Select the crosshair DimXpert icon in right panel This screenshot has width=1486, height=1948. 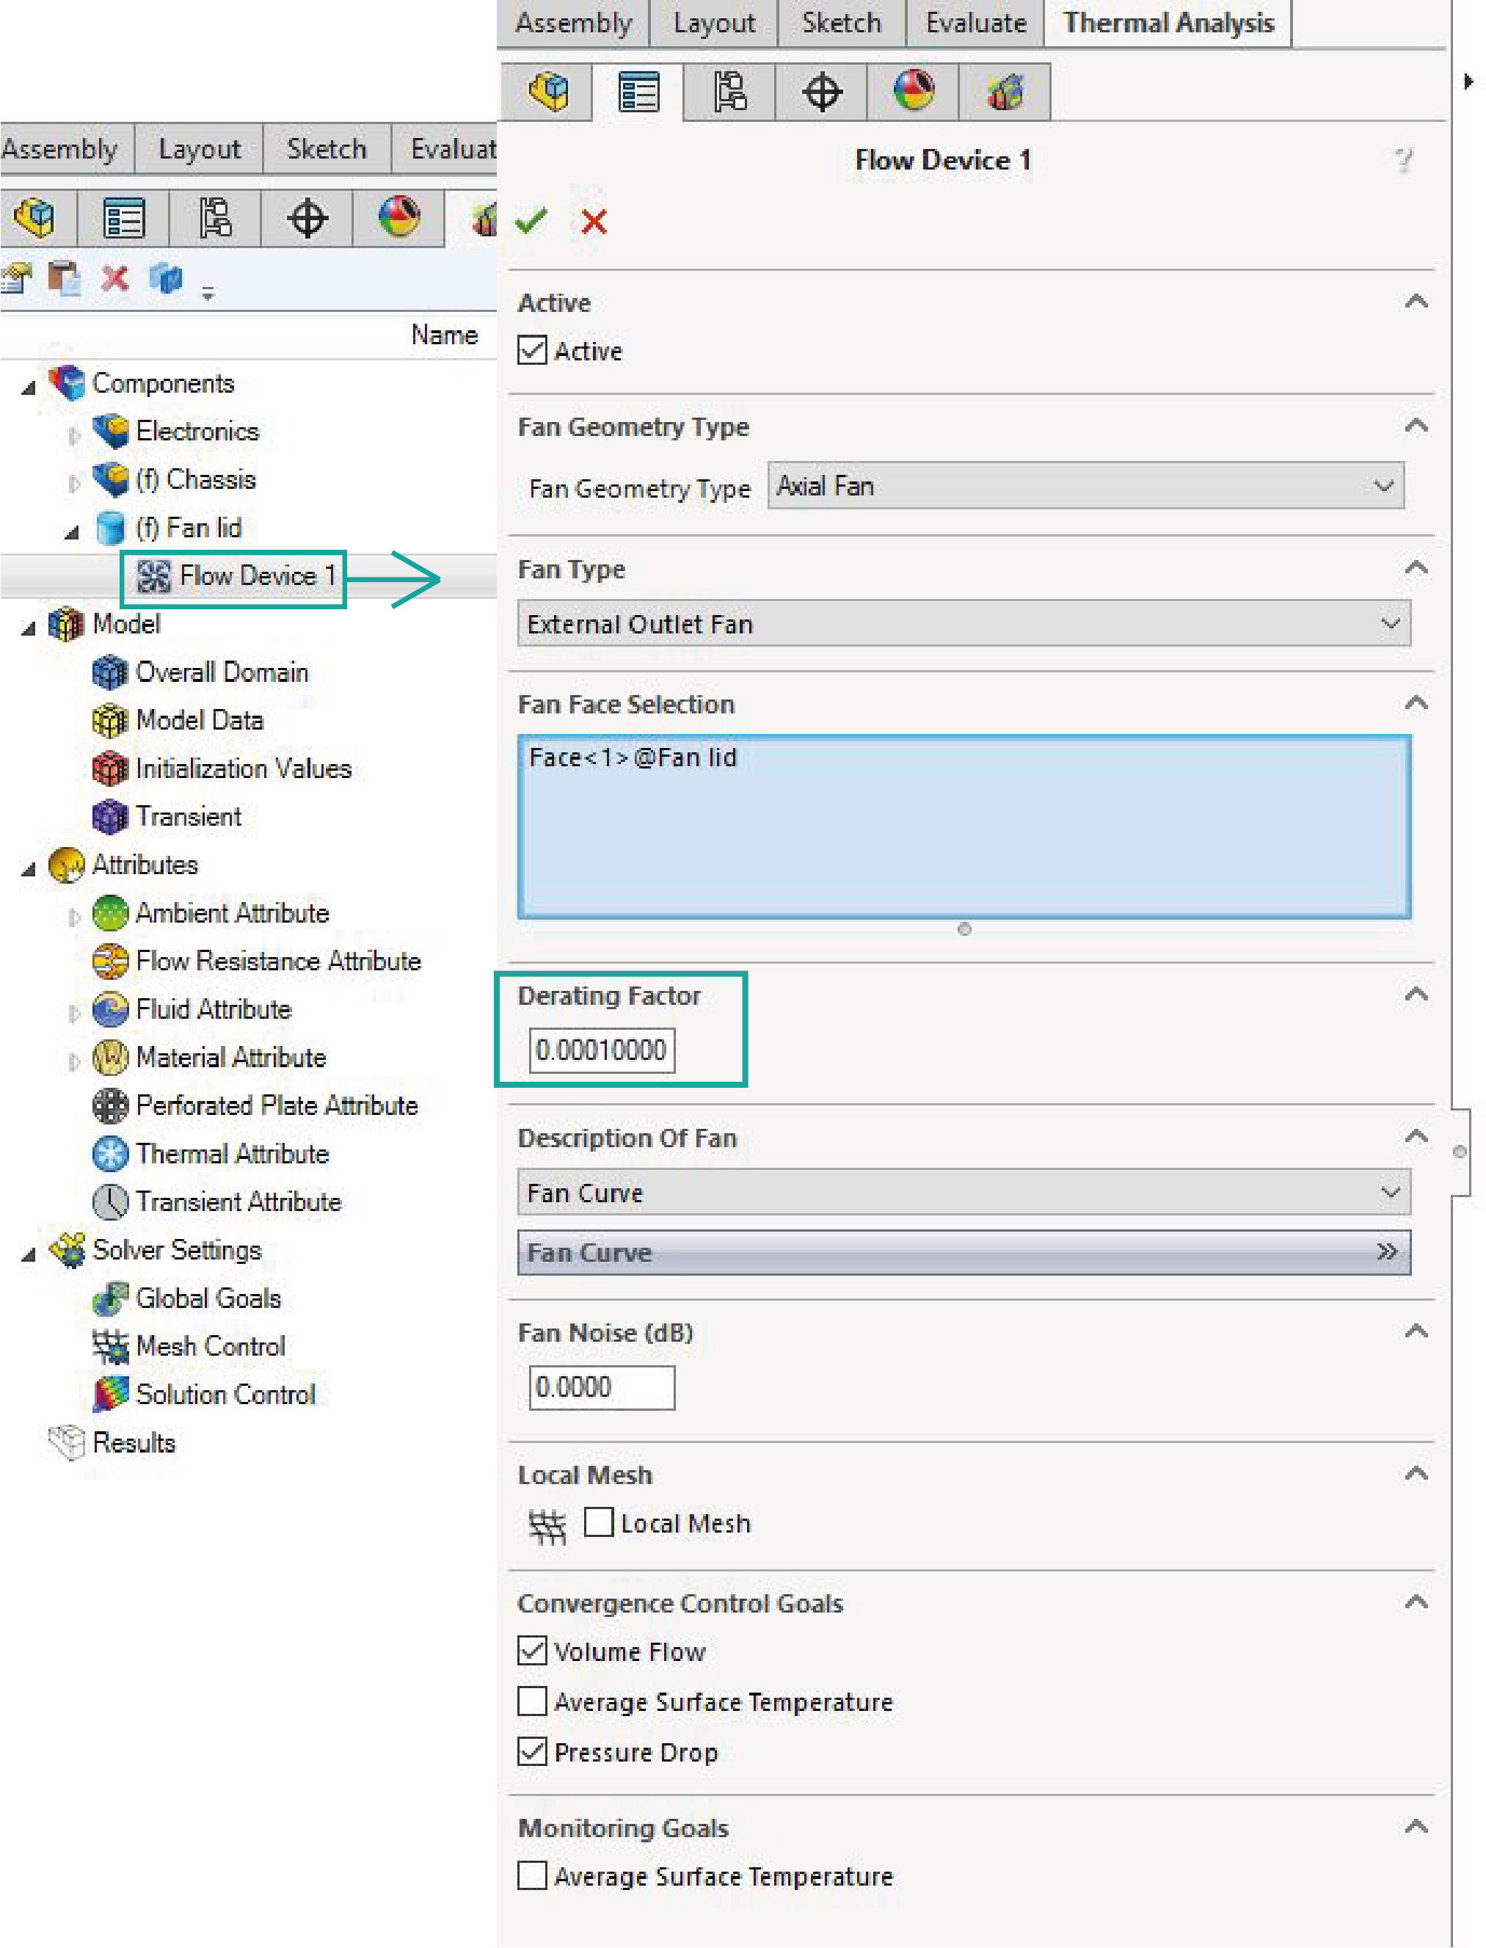pos(822,92)
